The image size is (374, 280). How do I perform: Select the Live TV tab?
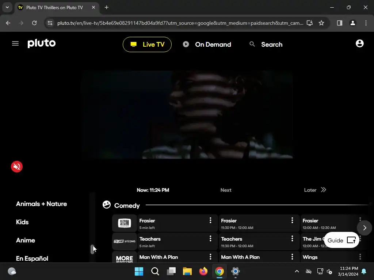click(147, 44)
